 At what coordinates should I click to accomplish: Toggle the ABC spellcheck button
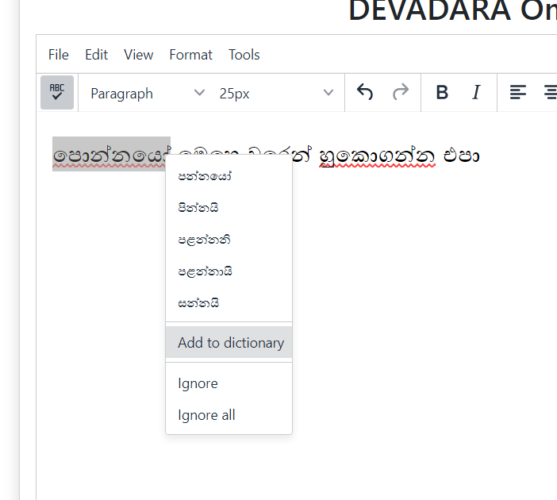tap(57, 92)
